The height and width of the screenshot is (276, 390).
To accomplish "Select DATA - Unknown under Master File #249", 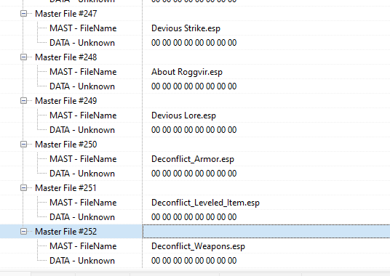I will click(82, 130).
